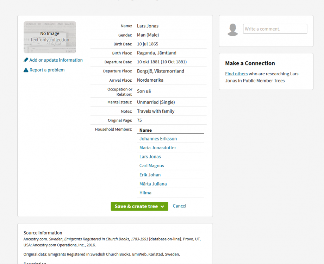
Task: Expand the Save & create tree dropdown arrow
Action: pos(162,207)
